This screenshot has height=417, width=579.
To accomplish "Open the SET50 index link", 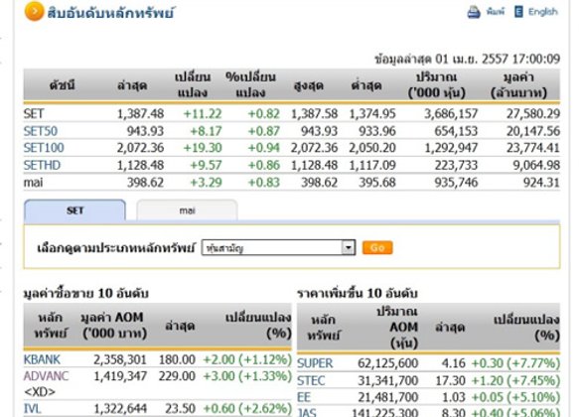I will click(x=41, y=131).
